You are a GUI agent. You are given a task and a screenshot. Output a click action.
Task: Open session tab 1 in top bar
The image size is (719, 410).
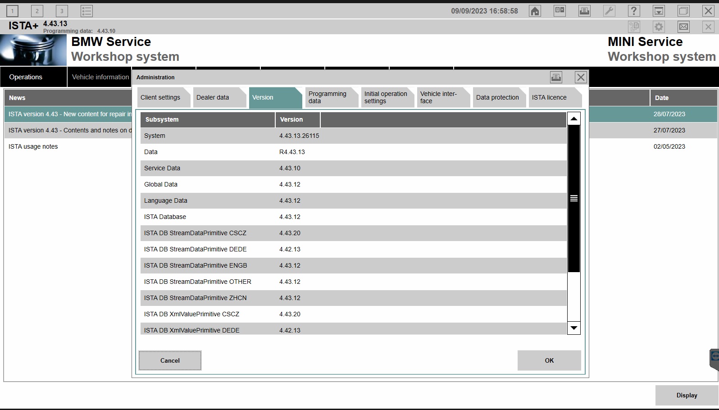coord(13,11)
